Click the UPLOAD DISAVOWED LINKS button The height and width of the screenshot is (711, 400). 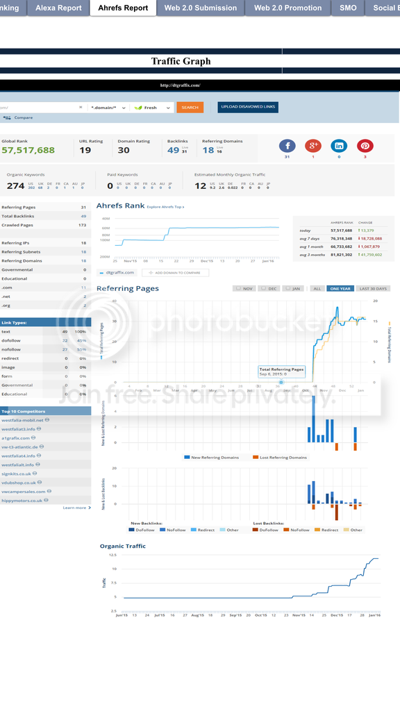(248, 107)
